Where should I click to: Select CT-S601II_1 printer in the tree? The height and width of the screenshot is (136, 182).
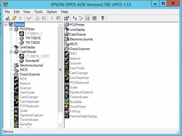point(34,34)
